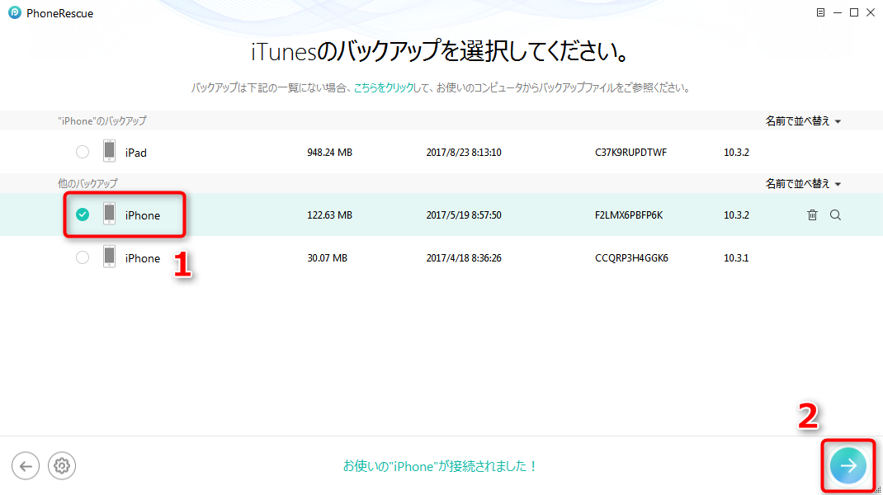The height and width of the screenshot is (495, 883).
Task: Close the PhoneRescue window
Action: (871, 12)
